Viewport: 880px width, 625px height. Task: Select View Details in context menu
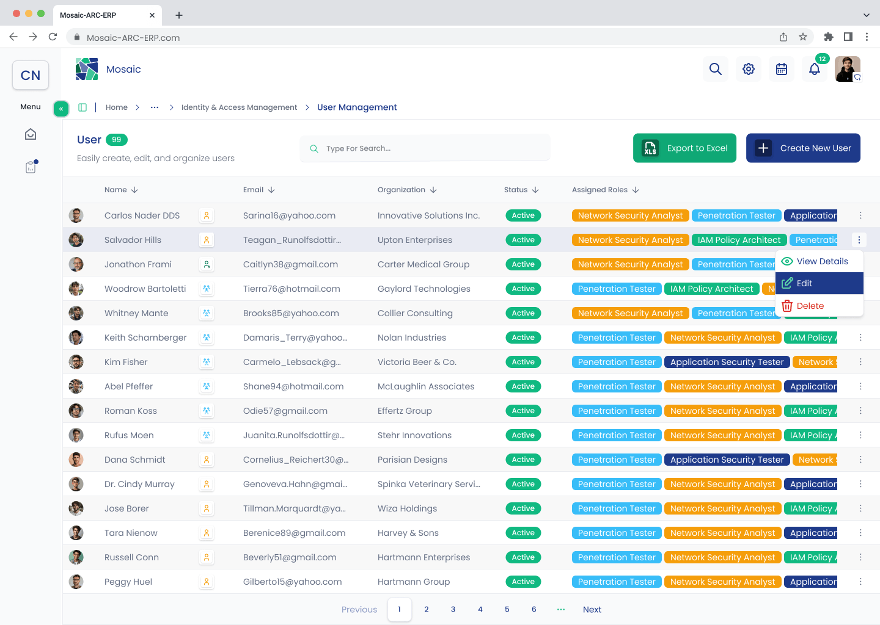click(x=820, y=261)
